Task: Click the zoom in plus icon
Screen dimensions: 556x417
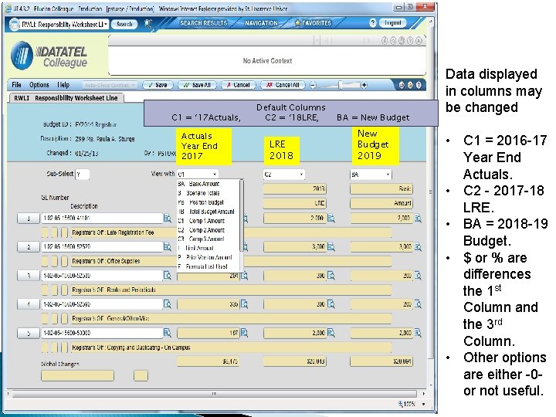Action: 364,85
